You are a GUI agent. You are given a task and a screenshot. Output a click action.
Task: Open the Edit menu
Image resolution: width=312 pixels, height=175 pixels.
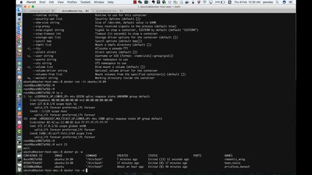52,2
